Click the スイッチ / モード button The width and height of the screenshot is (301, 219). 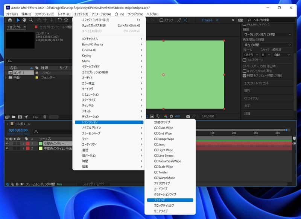(x=93, y=184)
